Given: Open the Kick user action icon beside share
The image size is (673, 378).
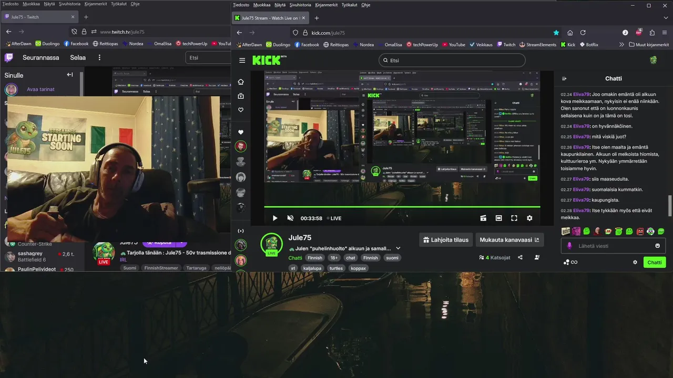Looking at the screenshot, I should tap(537, 258).
